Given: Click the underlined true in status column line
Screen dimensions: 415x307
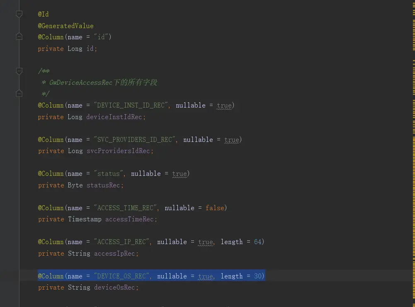Looking at the screenshot, I should click(180, 174).
